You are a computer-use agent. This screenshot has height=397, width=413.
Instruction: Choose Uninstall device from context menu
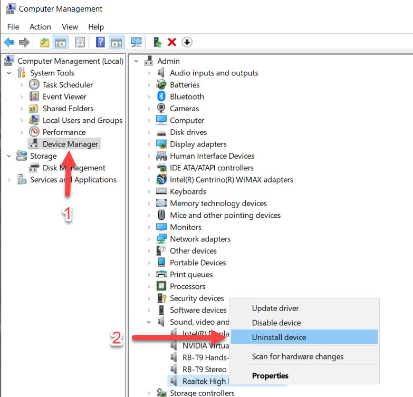point(304,337)
